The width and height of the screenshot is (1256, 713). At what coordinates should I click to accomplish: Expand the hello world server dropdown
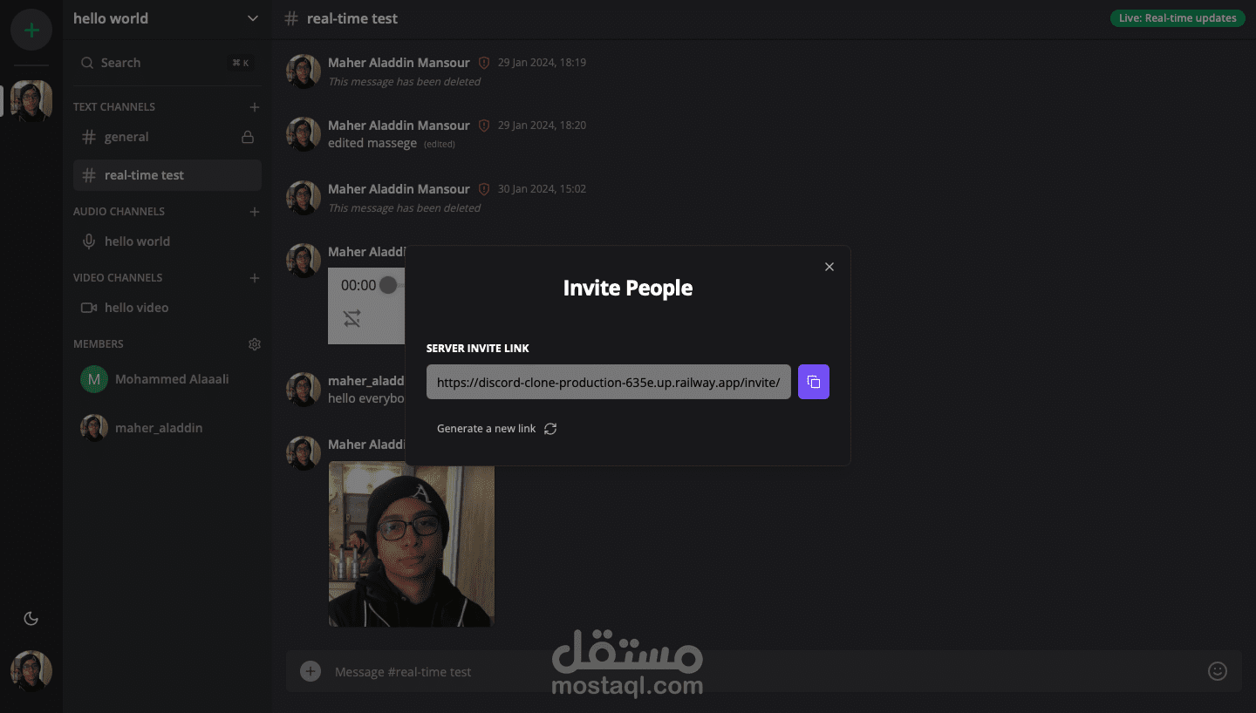pyautogui.click(x=253, y=18)
